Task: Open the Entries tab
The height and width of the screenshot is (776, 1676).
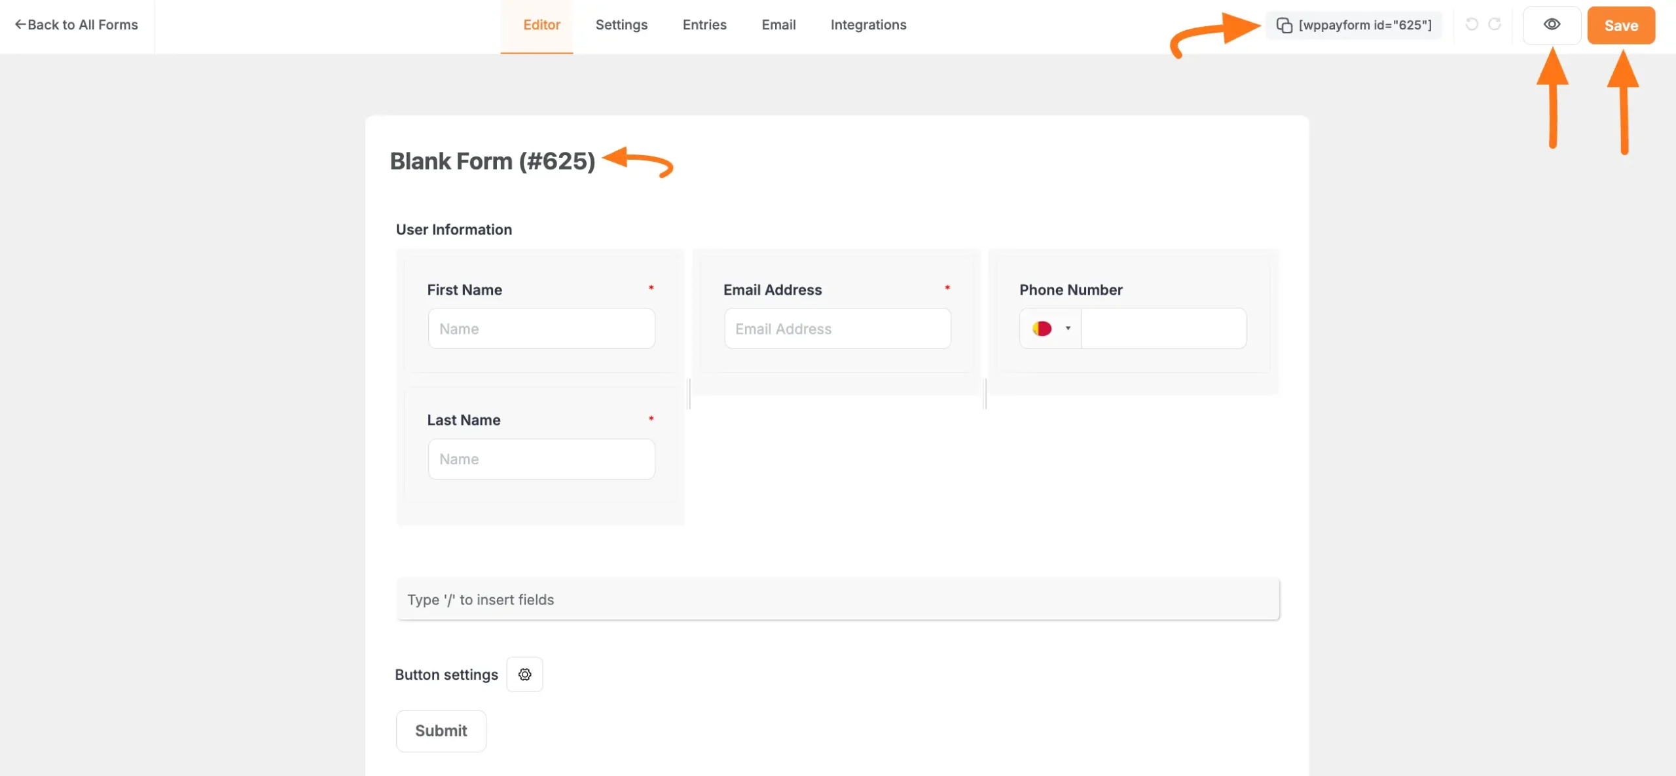Action: tap(704, 25)
